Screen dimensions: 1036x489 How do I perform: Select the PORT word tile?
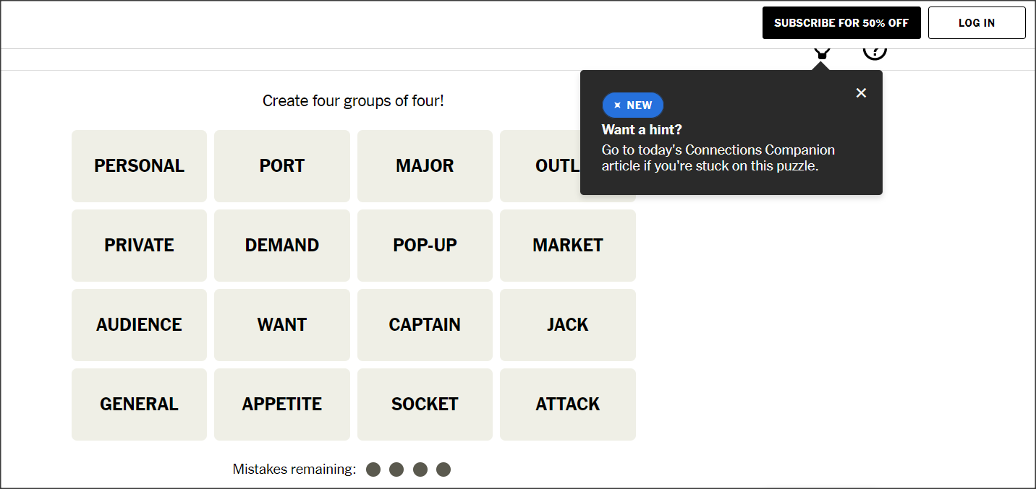pos(282,166)
